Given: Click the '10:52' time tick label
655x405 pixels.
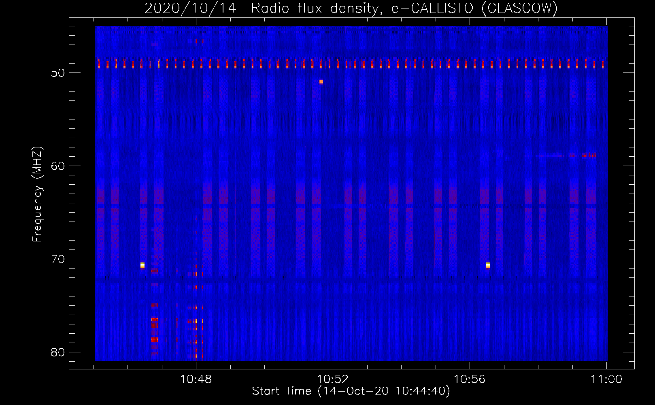Looking at the screenshot, I should [x=333, y=379].
